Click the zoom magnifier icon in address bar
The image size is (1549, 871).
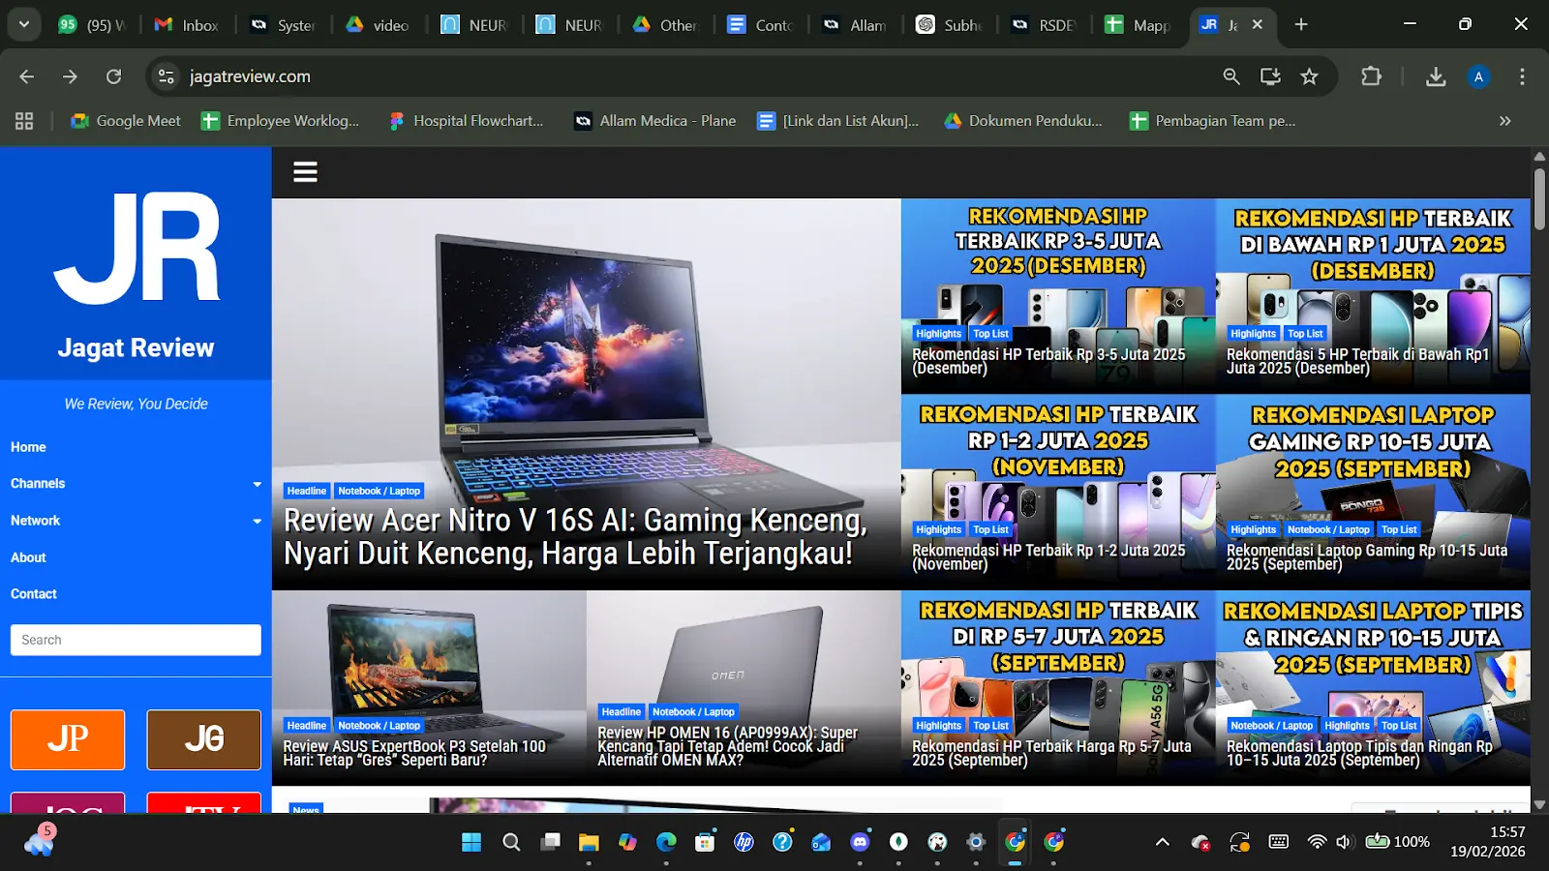point(1231,76)
